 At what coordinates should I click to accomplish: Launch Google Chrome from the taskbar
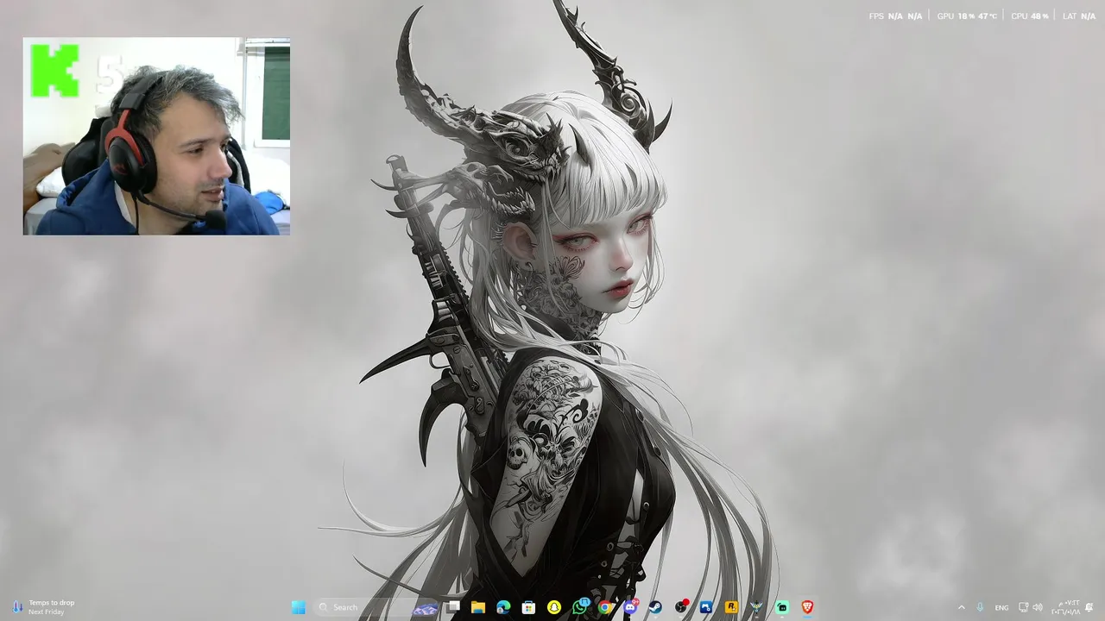(606, 607)
